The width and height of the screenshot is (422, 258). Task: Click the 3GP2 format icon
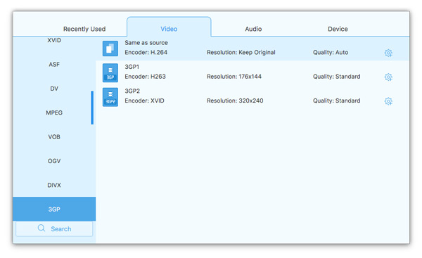tap(110, 97)
